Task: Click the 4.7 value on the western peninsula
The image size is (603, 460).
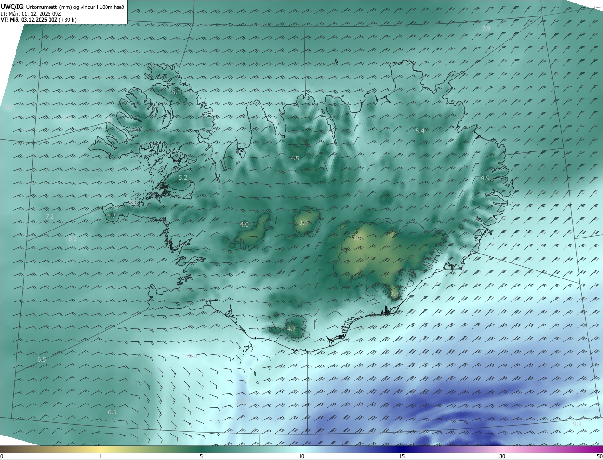Action: [x=112, y=215]
